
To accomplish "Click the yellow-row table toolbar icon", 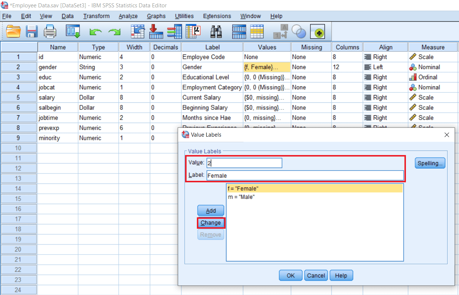I will point(257,32).
